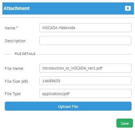Select the File Name text box
This screenshot has width=135, height=130.
[85, 68]
